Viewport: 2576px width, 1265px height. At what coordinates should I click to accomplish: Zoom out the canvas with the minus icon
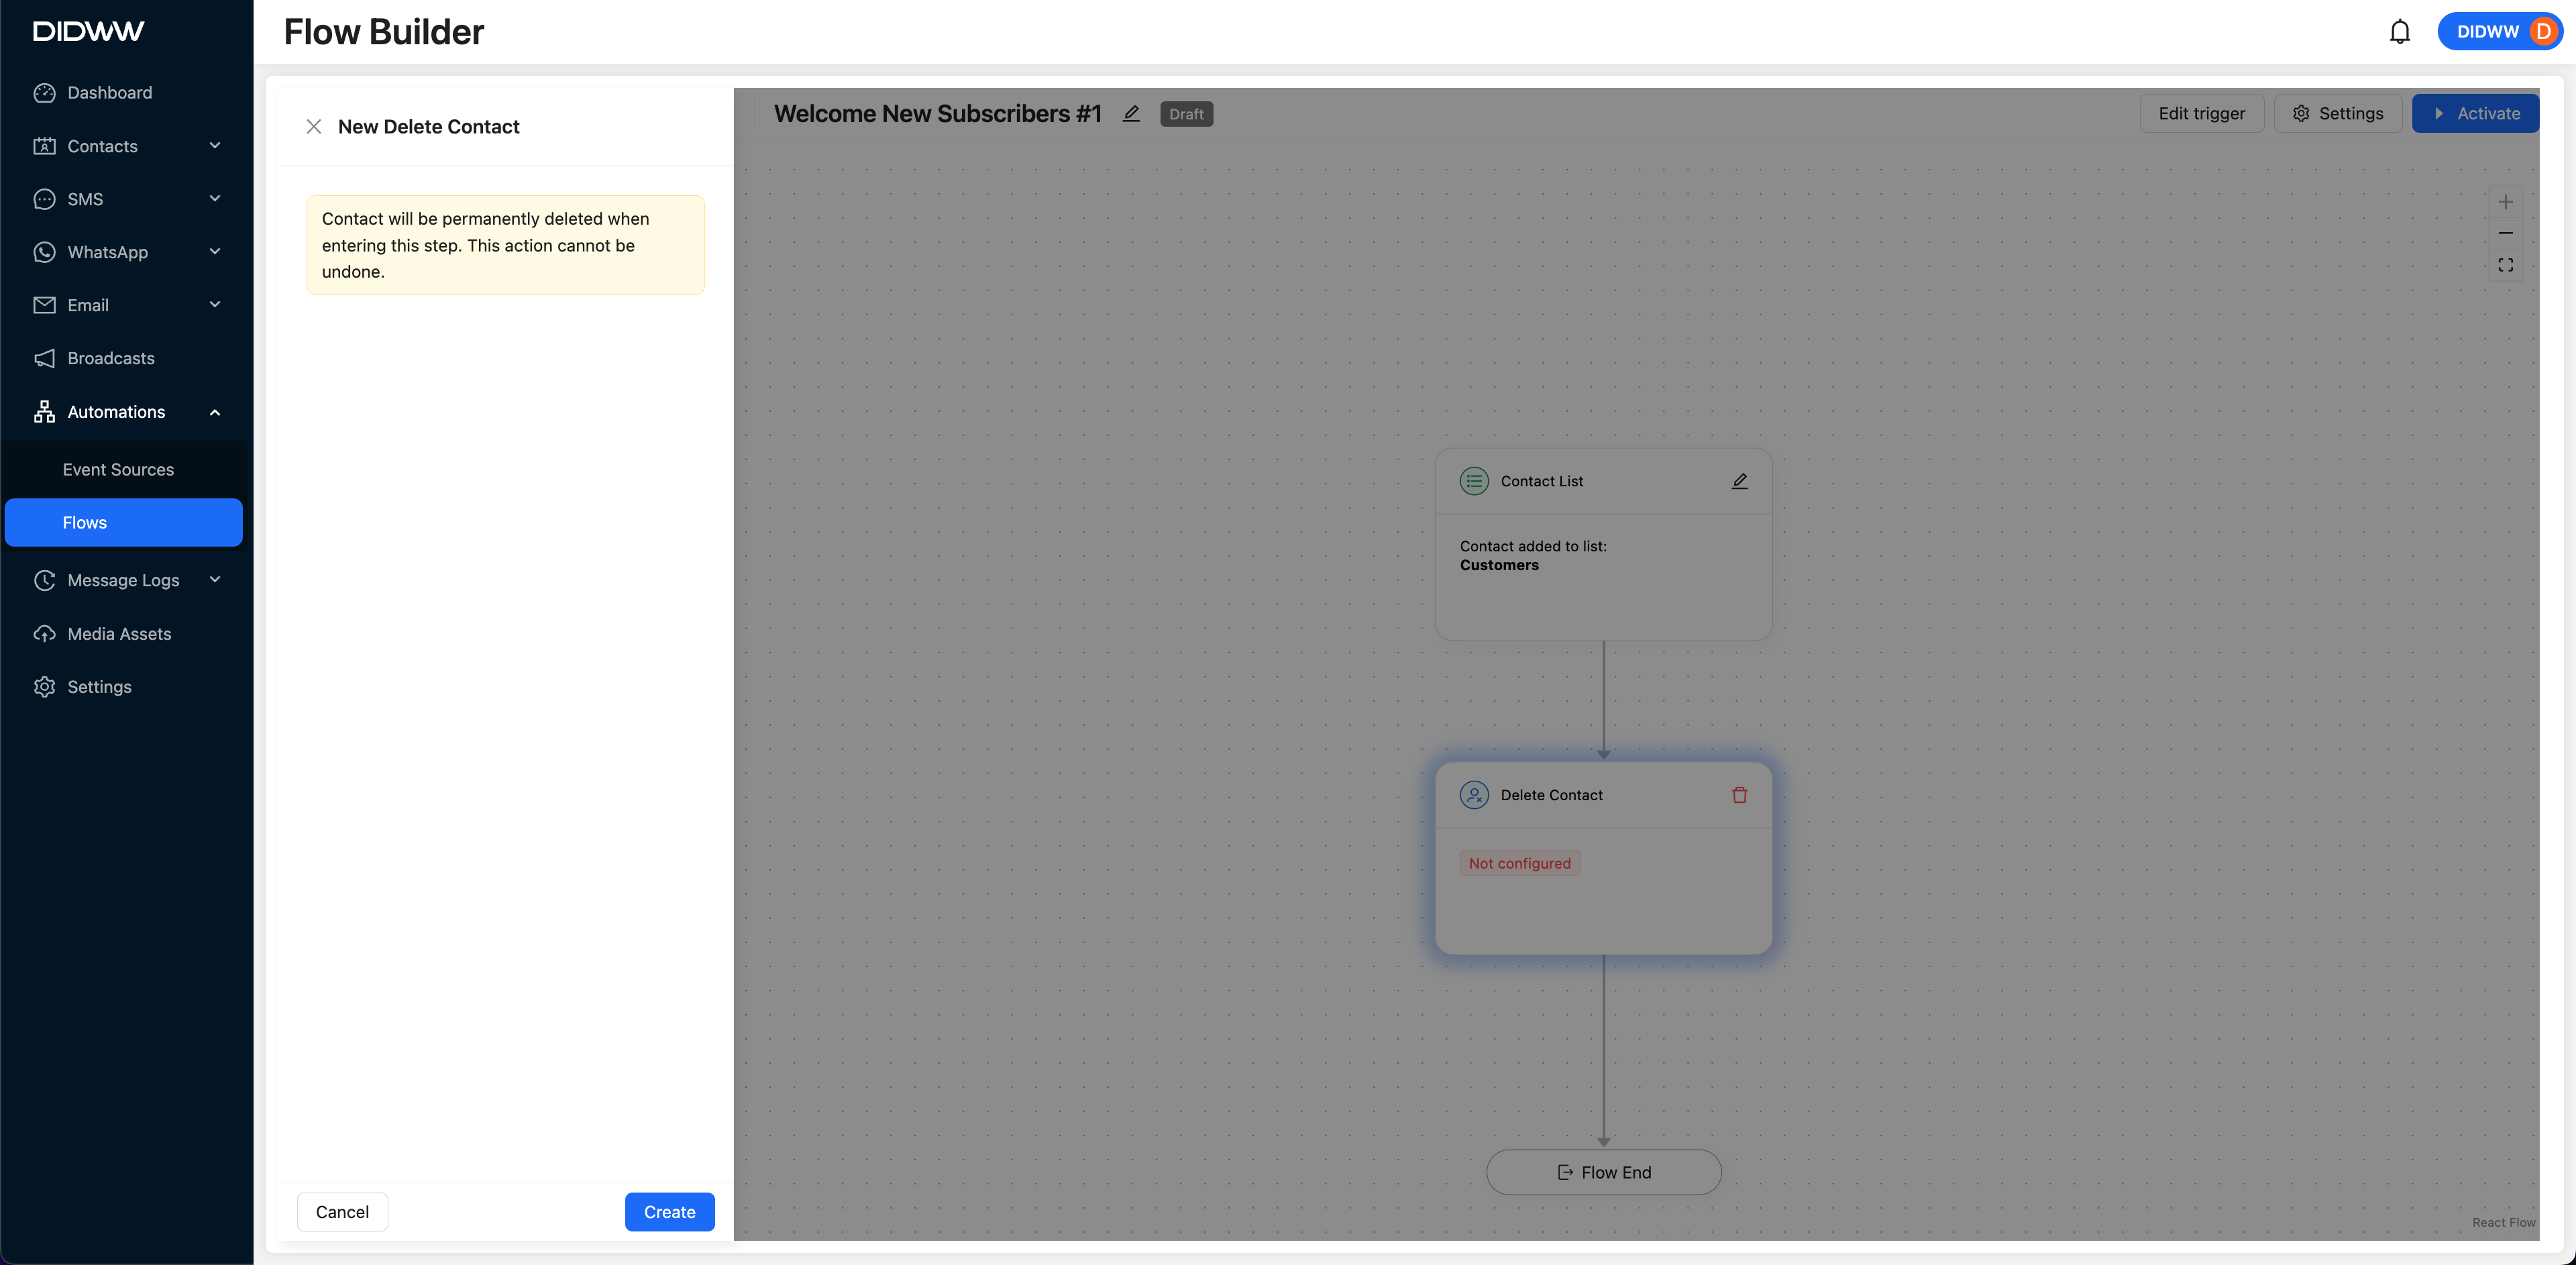click(2505, 233)
